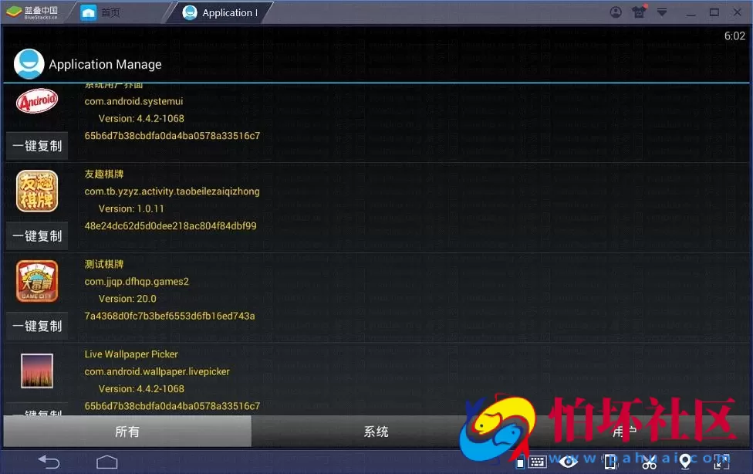Expand the title bar dropdown arrow menu
Image resolution: width=753 pixels, height=474 pixels.
[x=662, y=12]
